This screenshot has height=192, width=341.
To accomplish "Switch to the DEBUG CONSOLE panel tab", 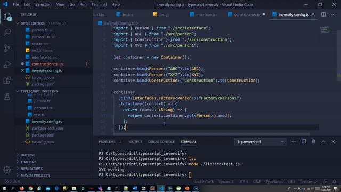I will click(161, 142).
